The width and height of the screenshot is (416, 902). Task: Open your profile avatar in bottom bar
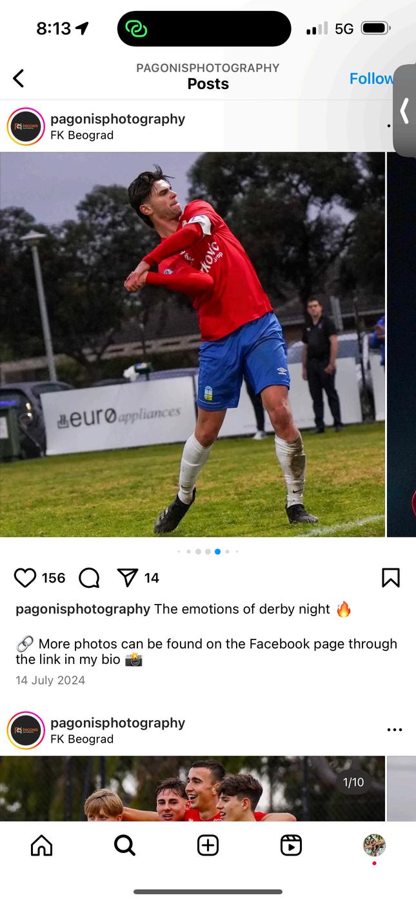pyautogui.click(x=374, y=845)
